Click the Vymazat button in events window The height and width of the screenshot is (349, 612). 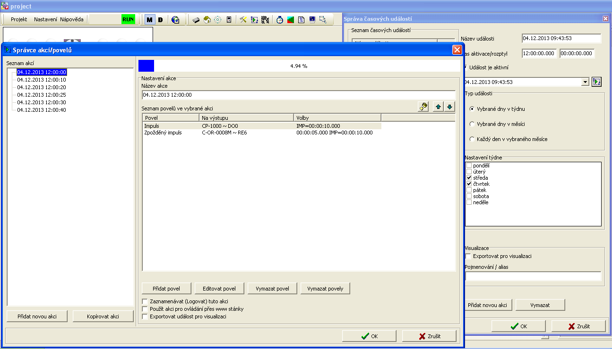540,305
